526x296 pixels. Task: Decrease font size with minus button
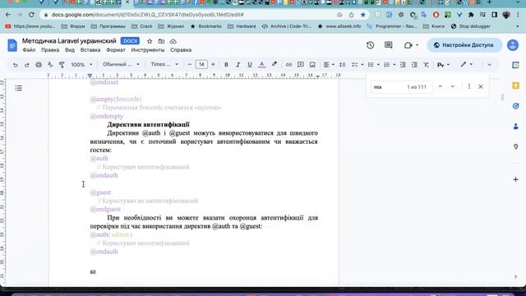coord(190,64)
